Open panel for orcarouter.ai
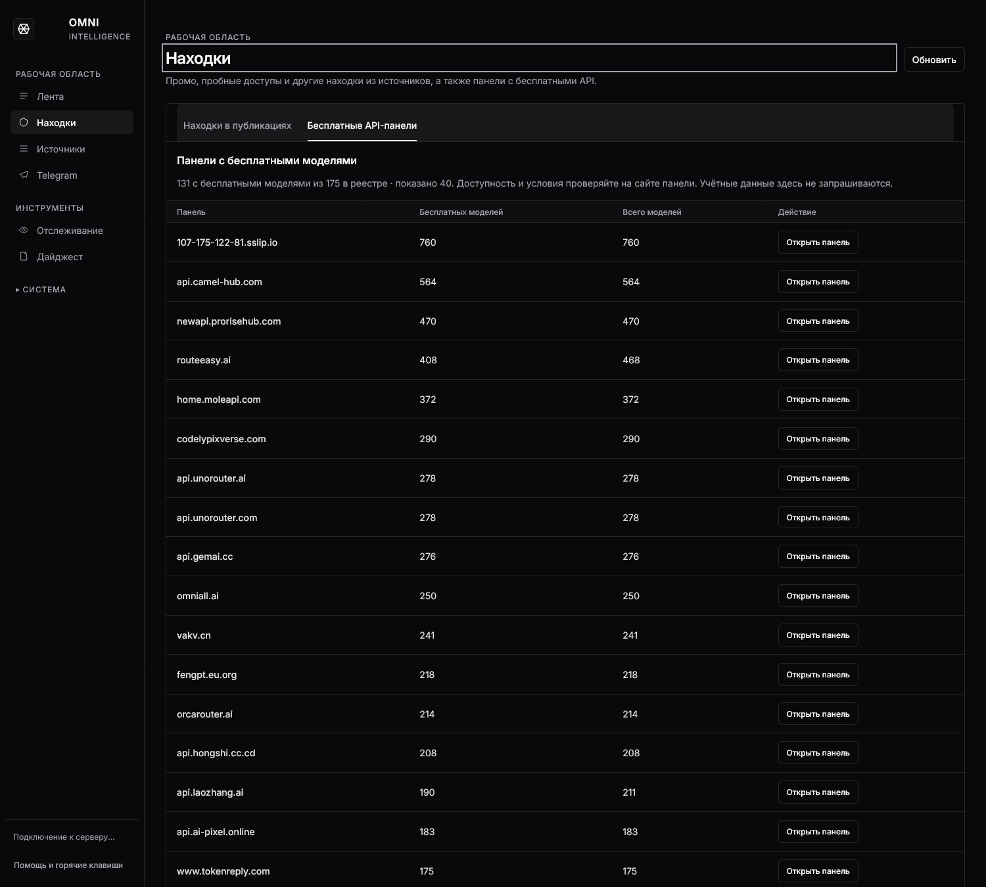986x887 pixels. 818,714
